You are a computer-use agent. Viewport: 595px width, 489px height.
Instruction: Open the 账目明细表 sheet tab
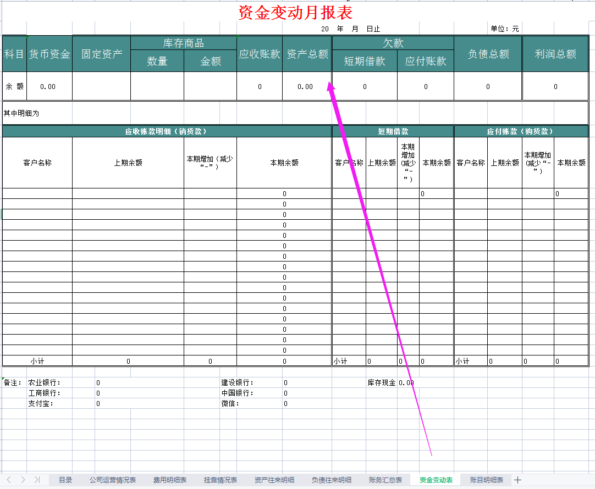pyautogui.click(x=486, y=479)
